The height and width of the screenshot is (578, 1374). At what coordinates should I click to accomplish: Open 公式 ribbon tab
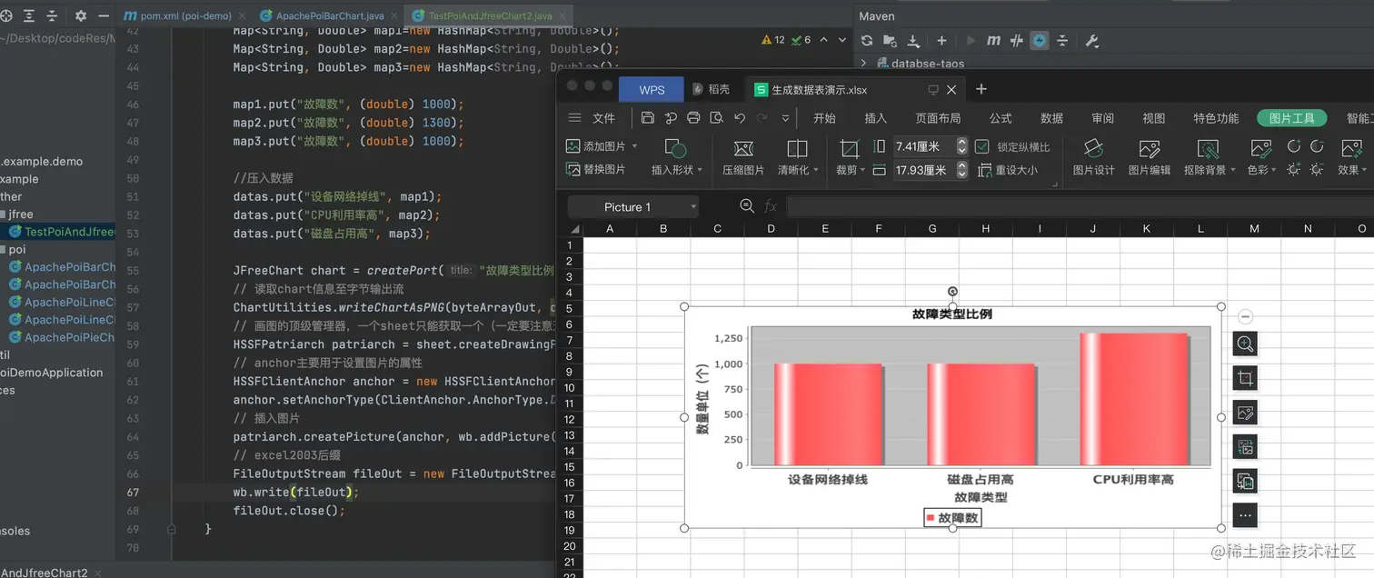[1001, 118]
